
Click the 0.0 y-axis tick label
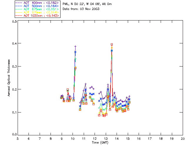pos(14,134)
